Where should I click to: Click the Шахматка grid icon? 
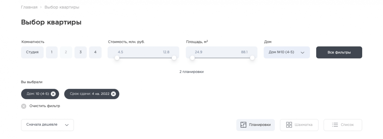[289, 125]
